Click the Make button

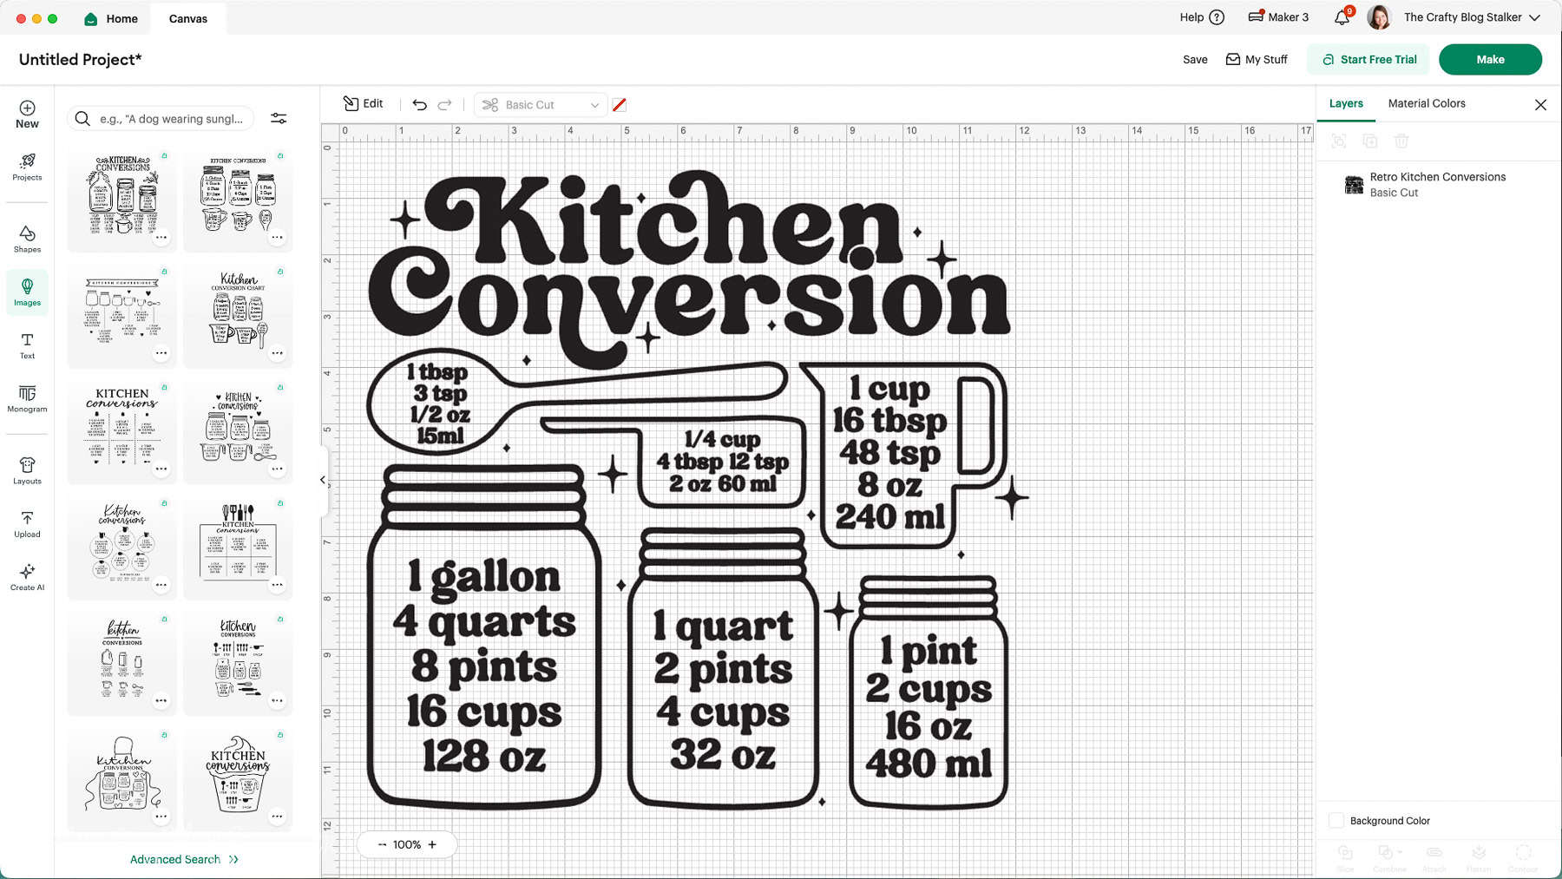(1490, 59)
